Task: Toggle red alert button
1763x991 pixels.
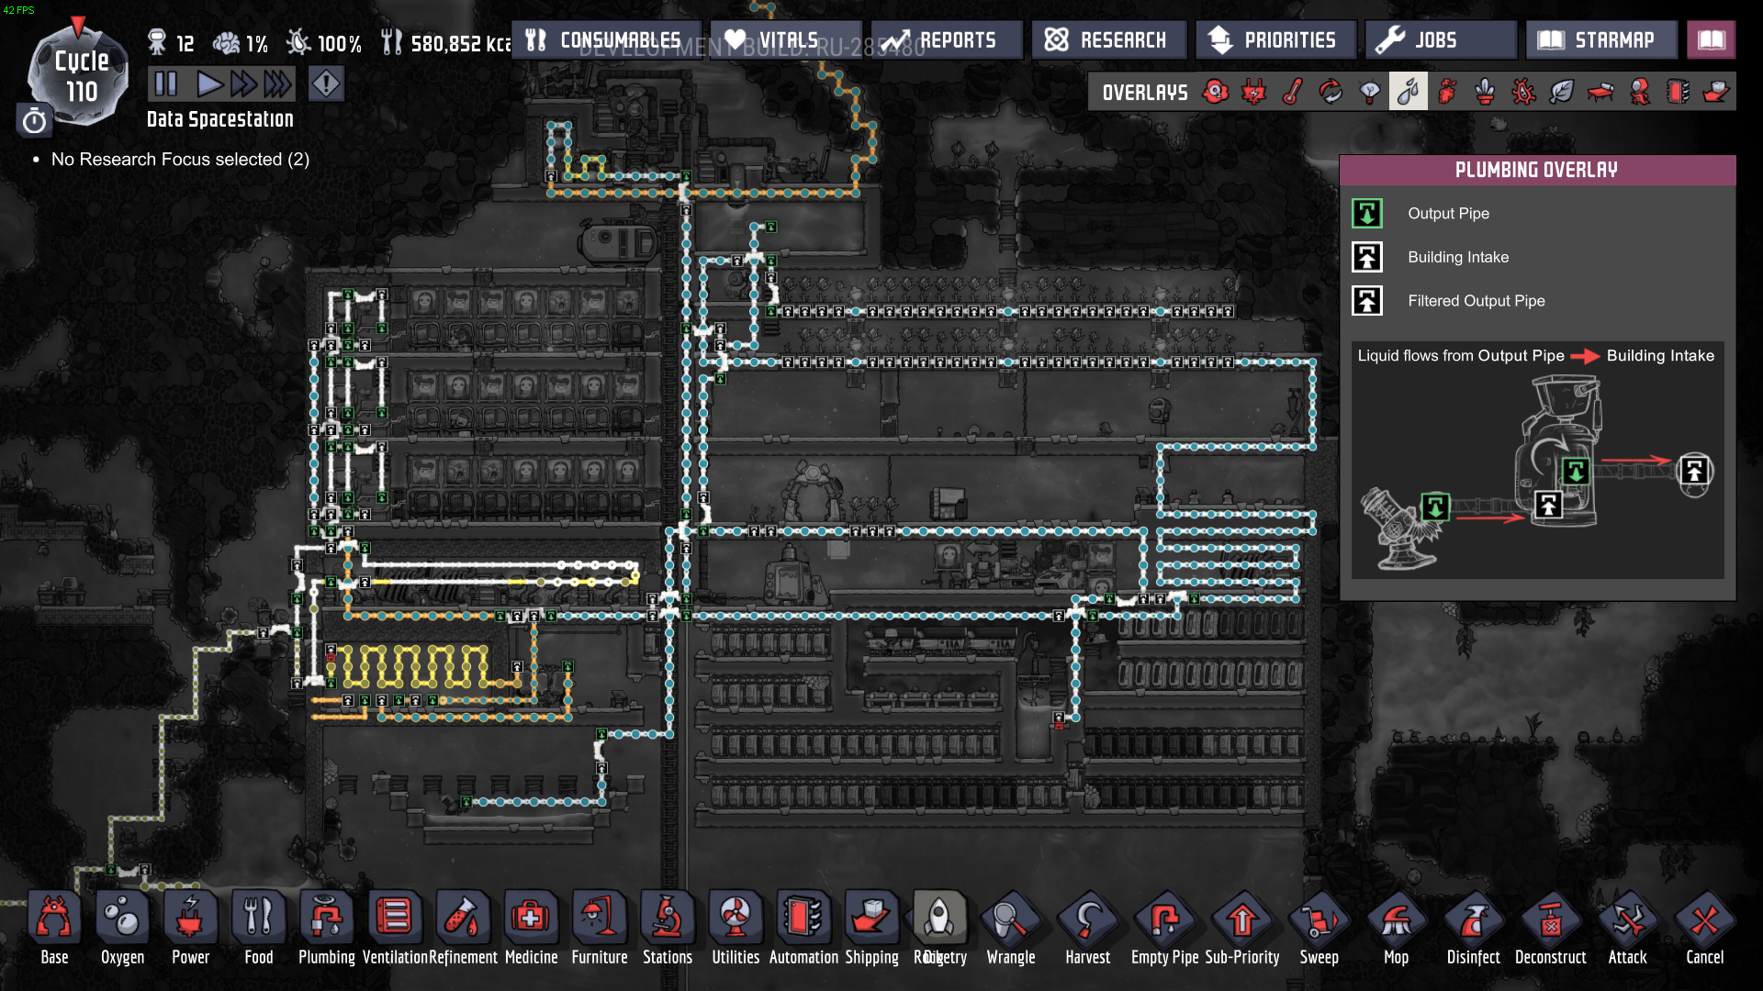Action: 326,84
